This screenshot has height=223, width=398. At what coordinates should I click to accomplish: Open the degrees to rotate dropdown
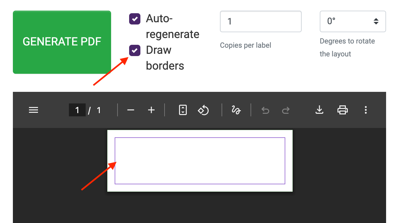tap(353, 21)
